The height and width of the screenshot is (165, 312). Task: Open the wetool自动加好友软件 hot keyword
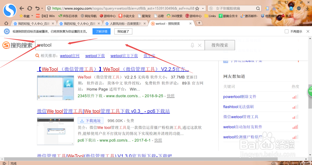click(242, 127)
